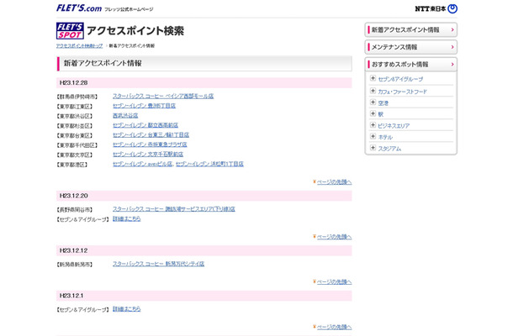Open 新着アクセスポイント情報 sidebar button
Screen dimensions: 513x336
coord(411,29)
